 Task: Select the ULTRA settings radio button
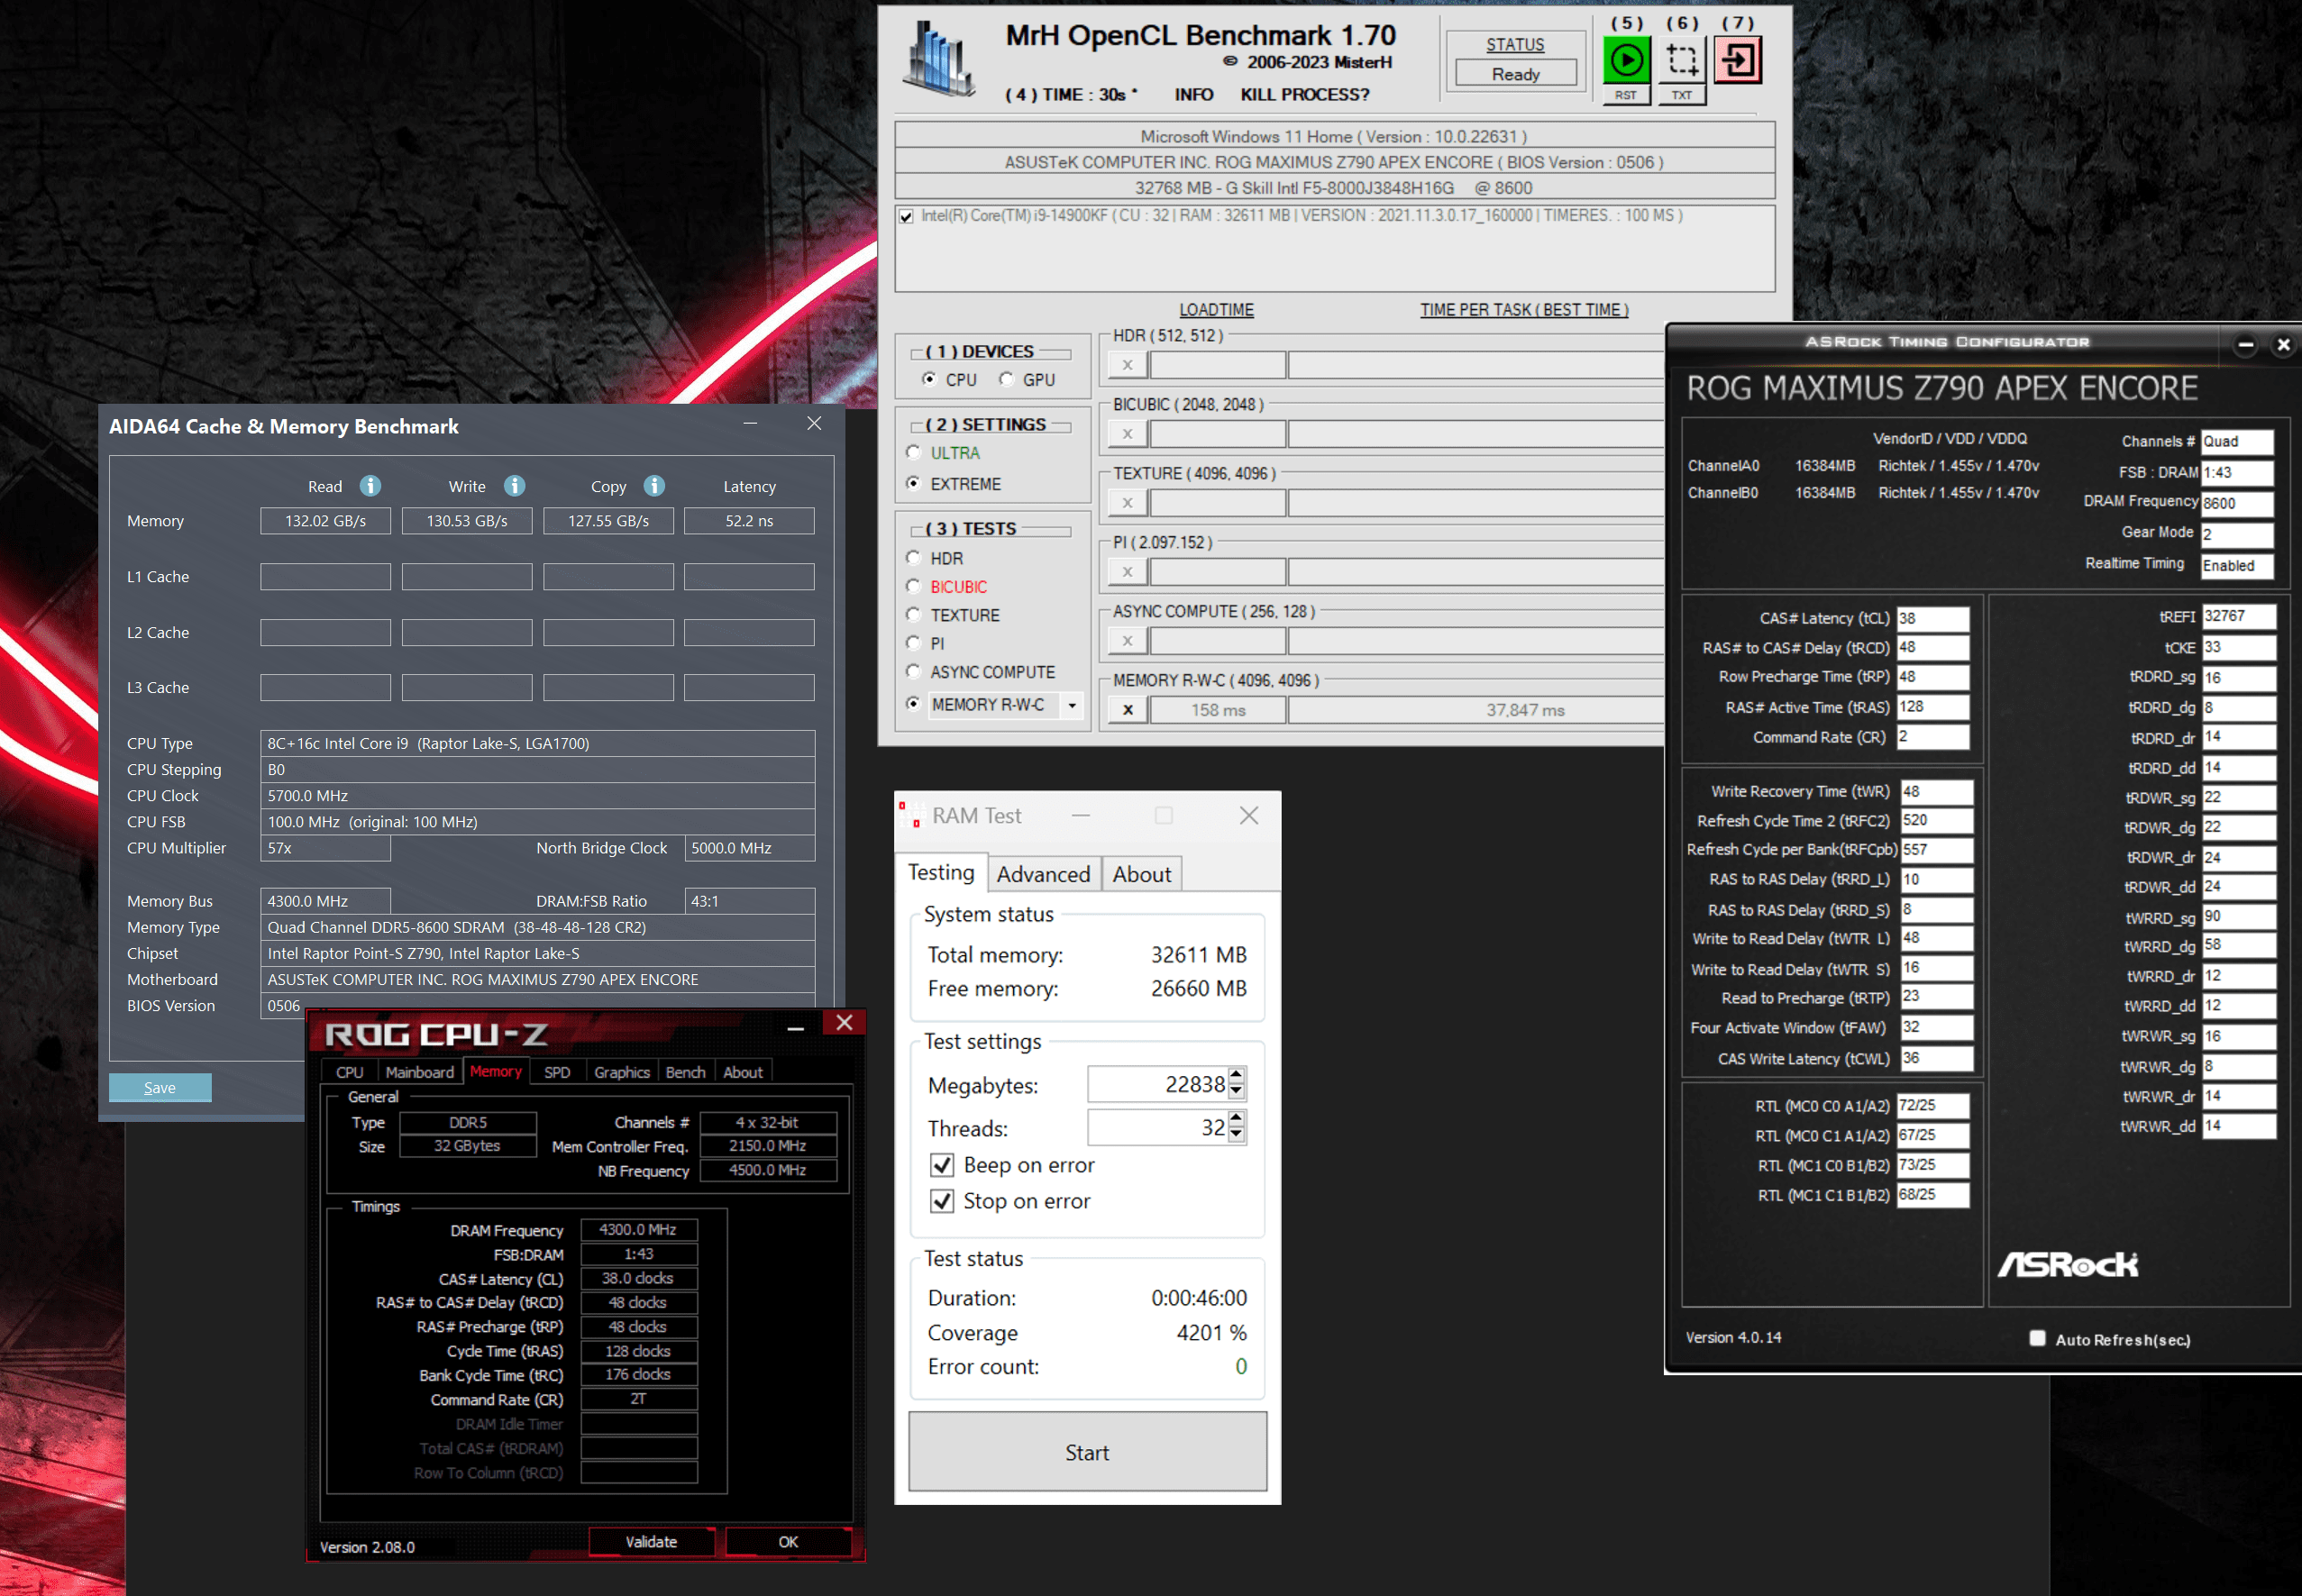[x=913, y=453]
